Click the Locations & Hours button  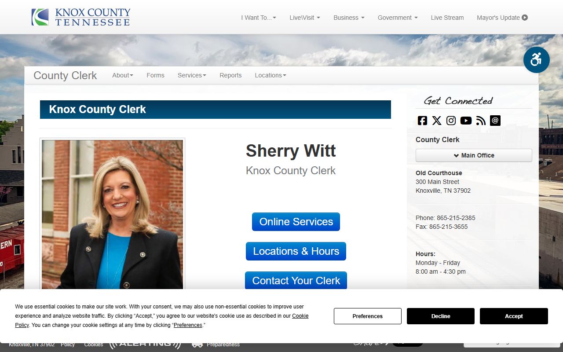tap(296, 251)
